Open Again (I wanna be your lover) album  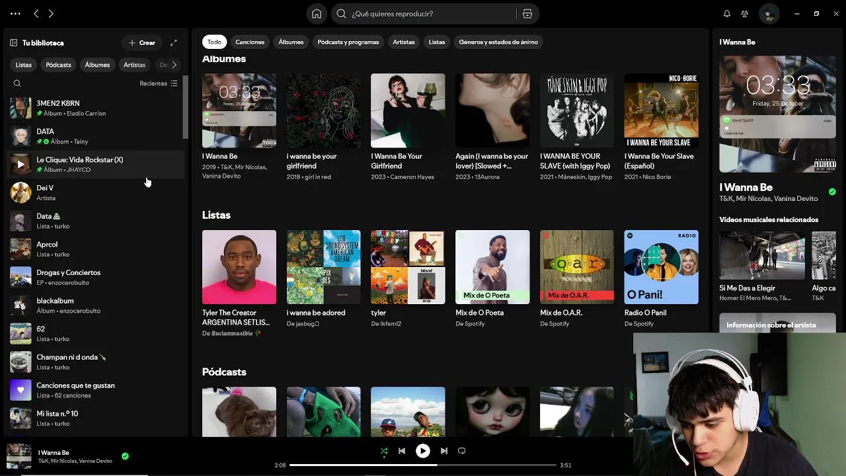[x=492, y=110]
